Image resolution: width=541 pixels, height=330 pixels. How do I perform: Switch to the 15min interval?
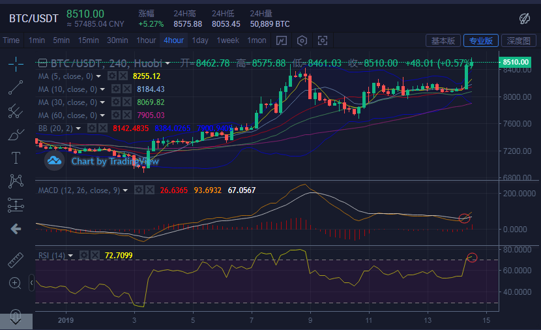tap(89, 40)
